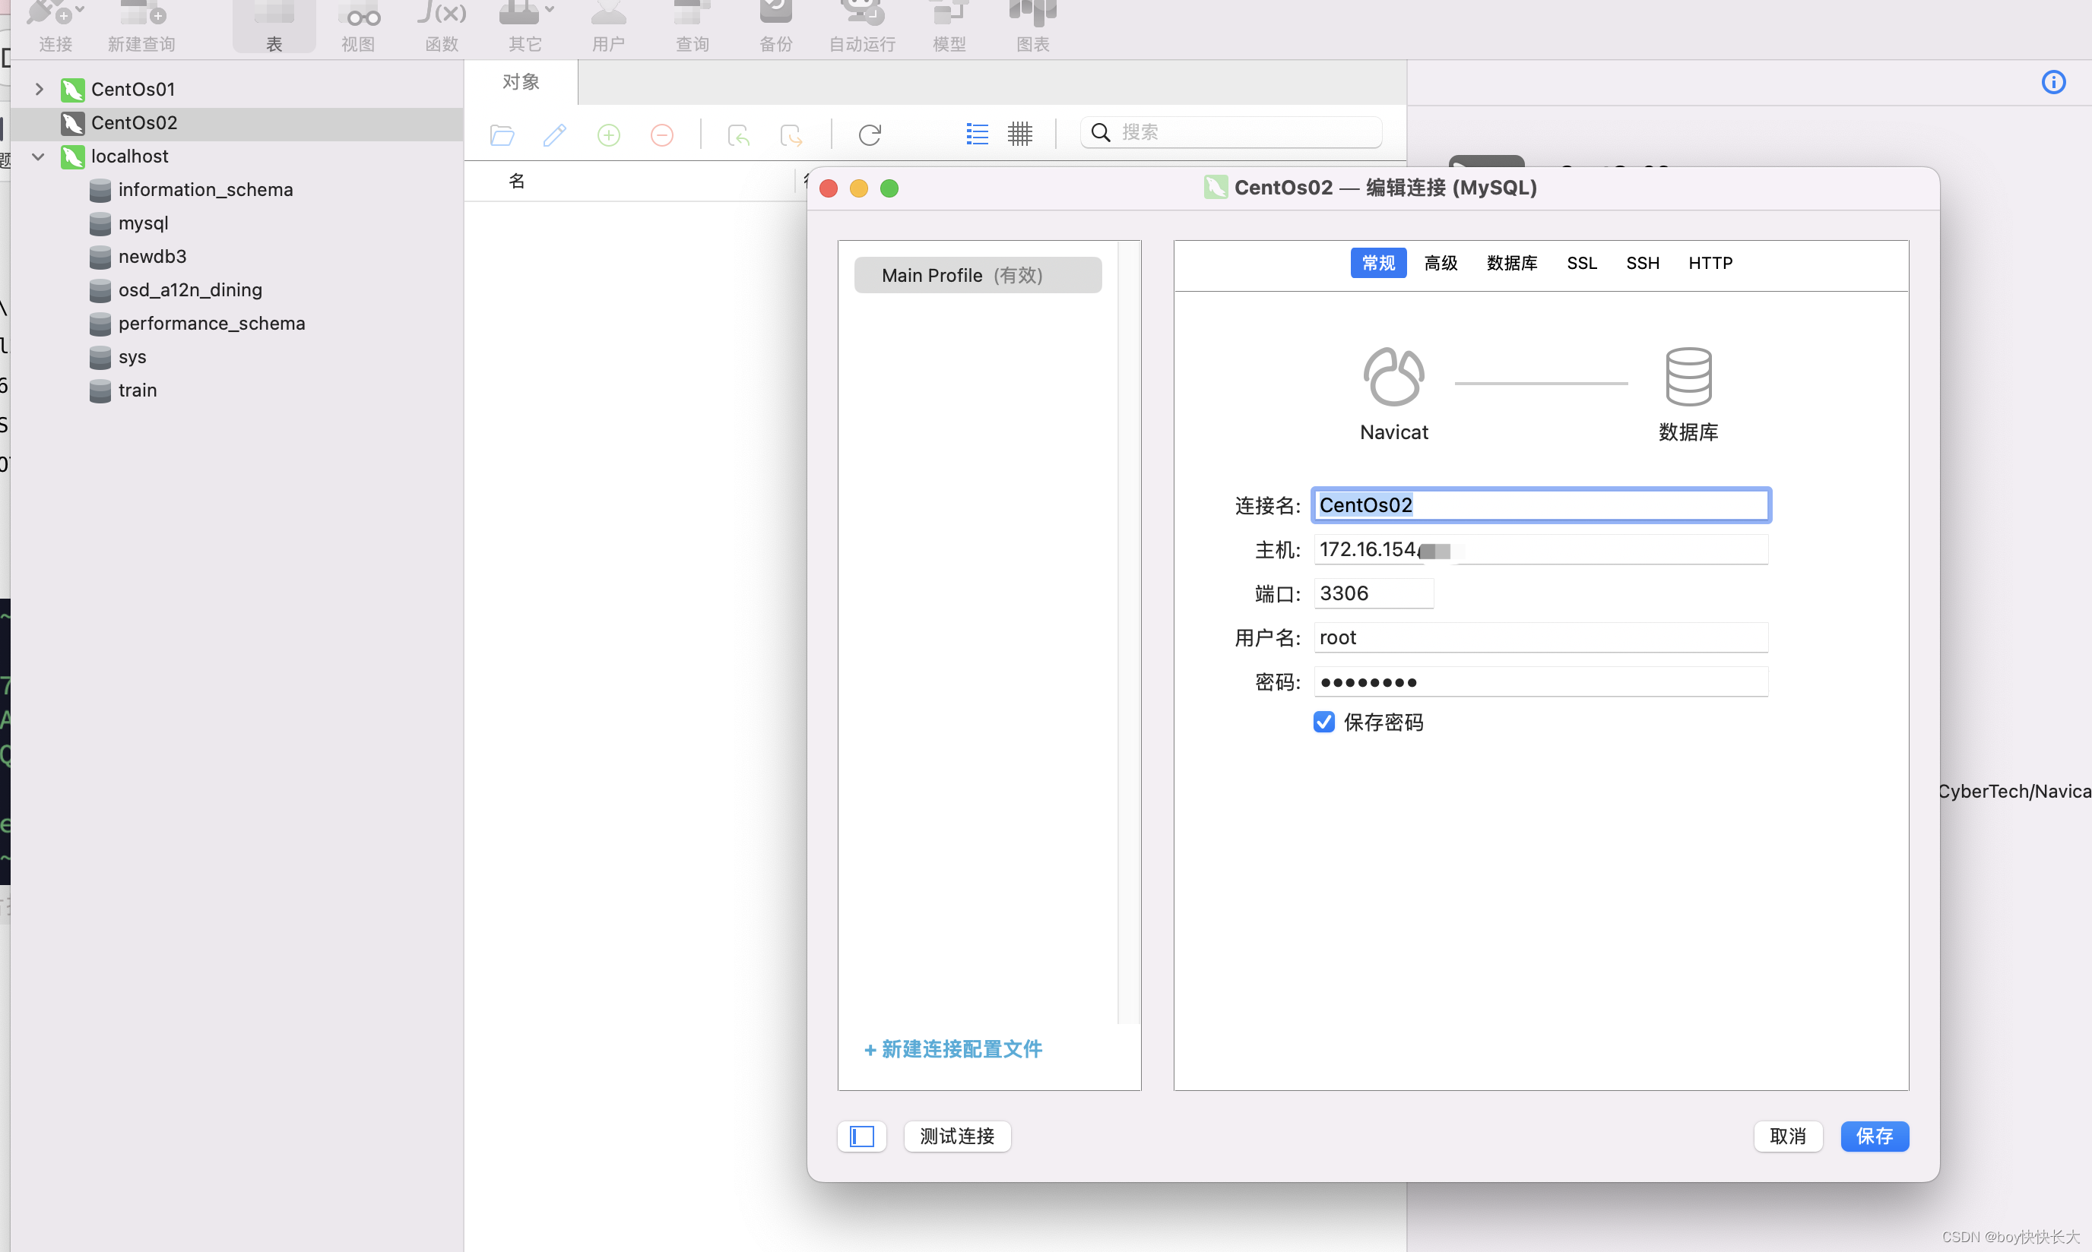Click the design table pencil icon
This screenshot has width=2092, height=1252.
556,134
